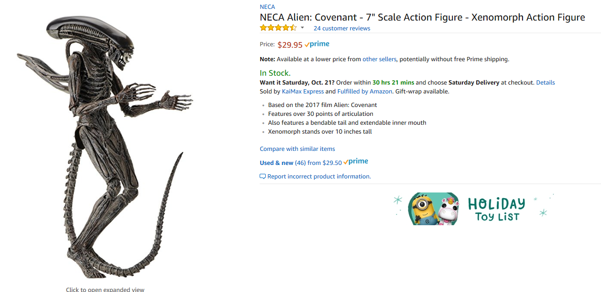Click the product title heading
This screenshot has width=601, height=292.
[422, 18]
